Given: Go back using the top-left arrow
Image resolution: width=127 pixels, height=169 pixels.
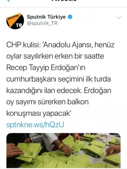Looking at the screenshot, I should (x=8, y=1).
